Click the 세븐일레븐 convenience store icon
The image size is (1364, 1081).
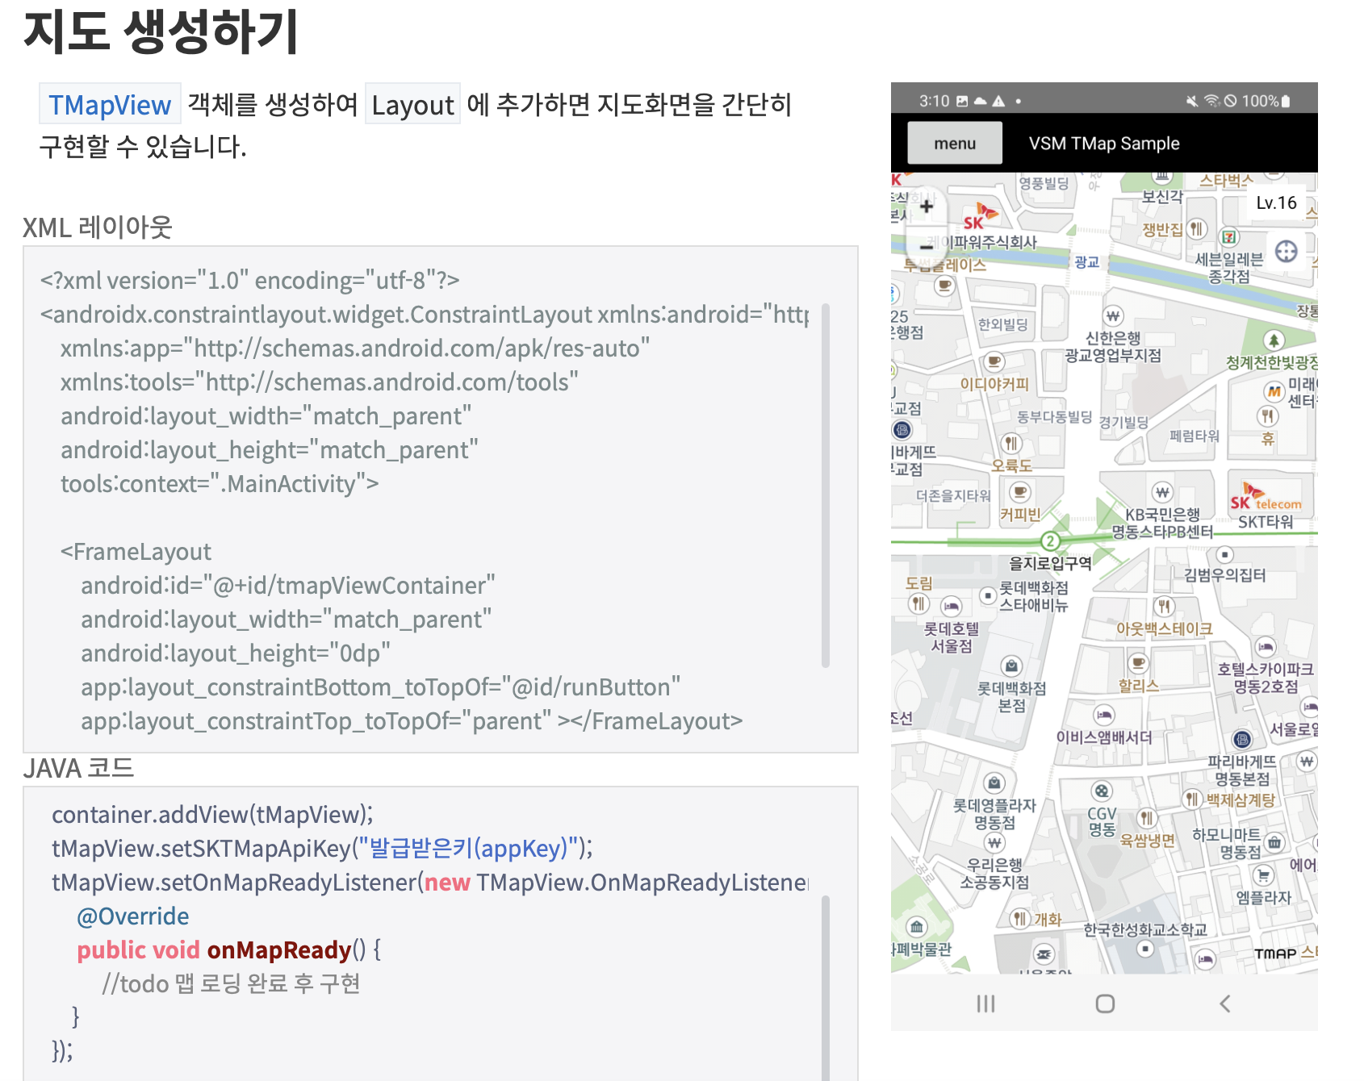coord(1229,237)
